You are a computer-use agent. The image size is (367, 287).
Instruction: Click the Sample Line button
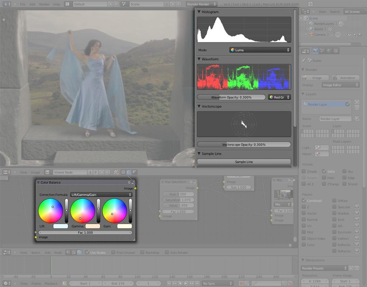244,162
